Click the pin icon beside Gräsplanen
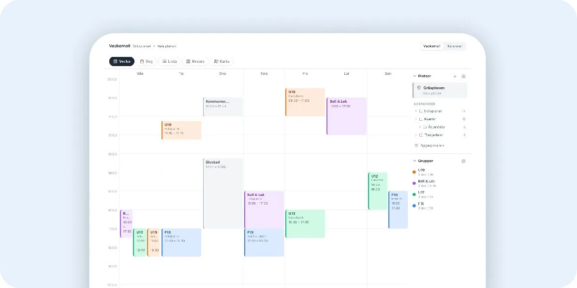 point(419,88)
